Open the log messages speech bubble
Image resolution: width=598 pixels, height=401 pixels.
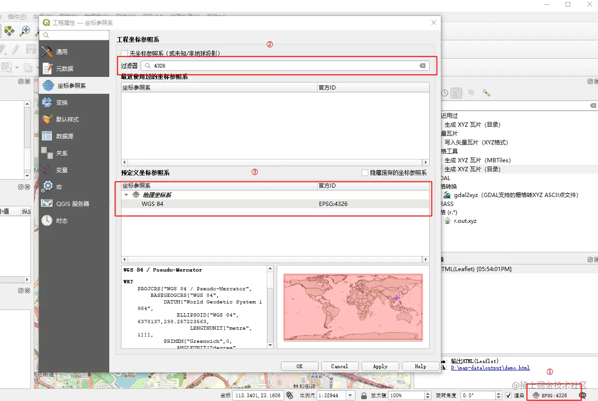click(x=583, y=395)
